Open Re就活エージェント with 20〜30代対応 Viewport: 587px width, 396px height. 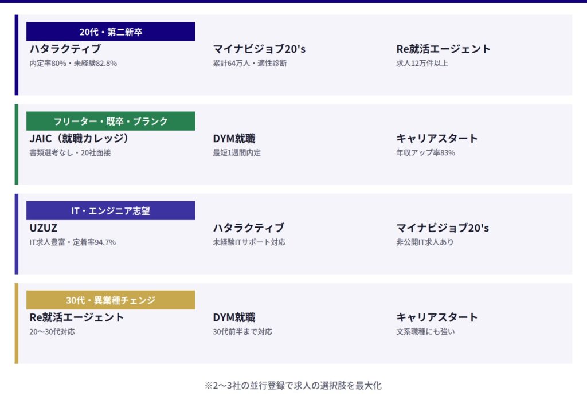pos(76,317)
